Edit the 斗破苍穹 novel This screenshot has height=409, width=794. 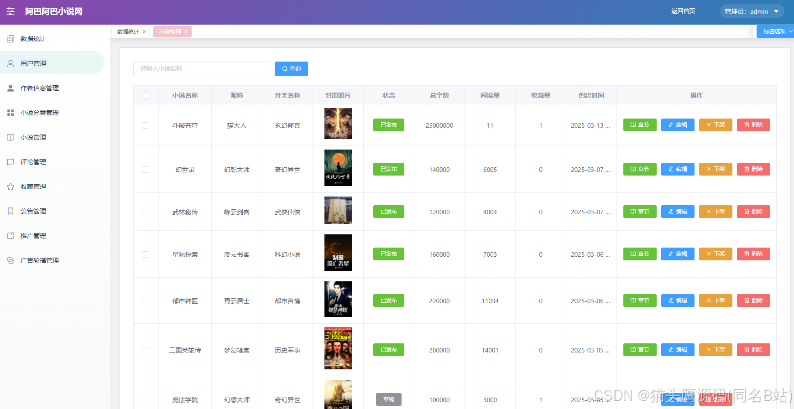(678, 125)
